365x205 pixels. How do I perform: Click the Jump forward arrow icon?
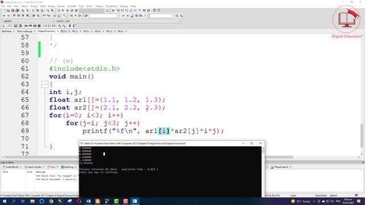point(9,15)
